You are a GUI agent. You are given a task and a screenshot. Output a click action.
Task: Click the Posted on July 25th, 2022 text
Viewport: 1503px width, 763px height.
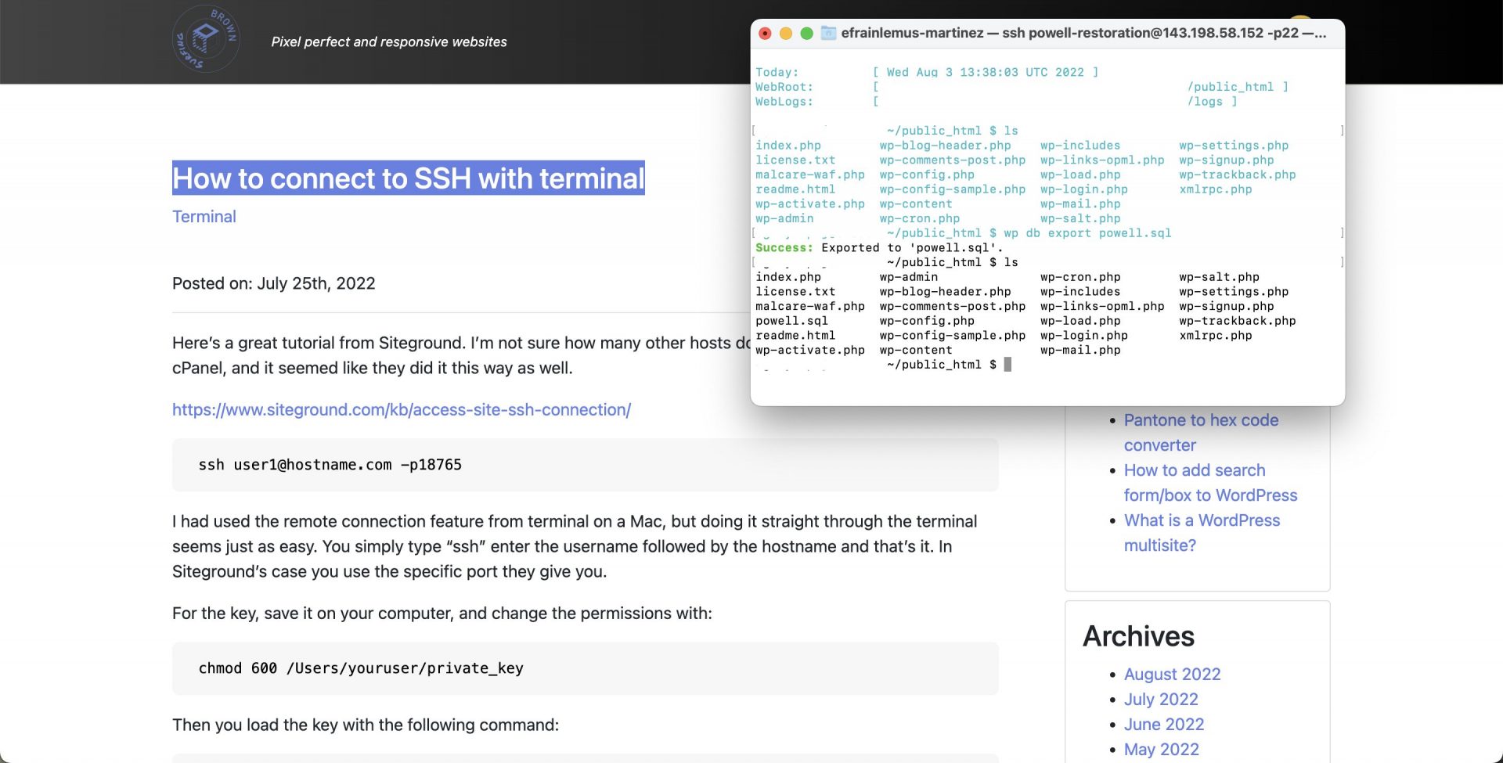coord(274,283)
